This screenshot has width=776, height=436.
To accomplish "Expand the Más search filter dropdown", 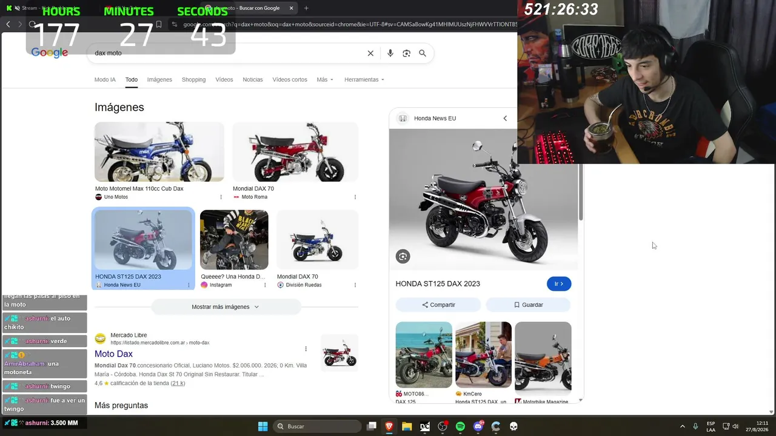I will click(325, 80).
